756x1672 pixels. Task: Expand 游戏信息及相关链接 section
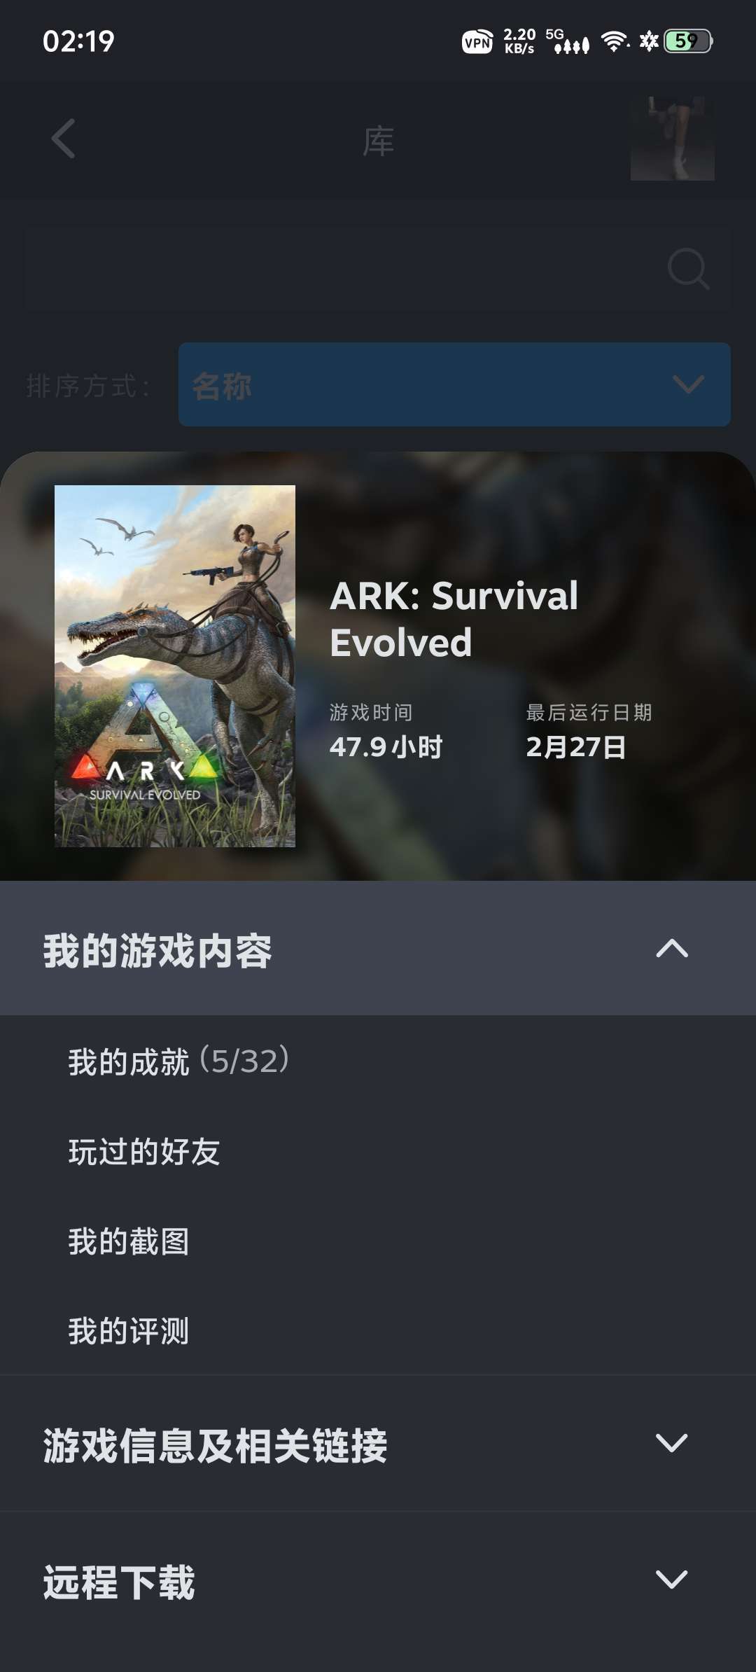378,1443
